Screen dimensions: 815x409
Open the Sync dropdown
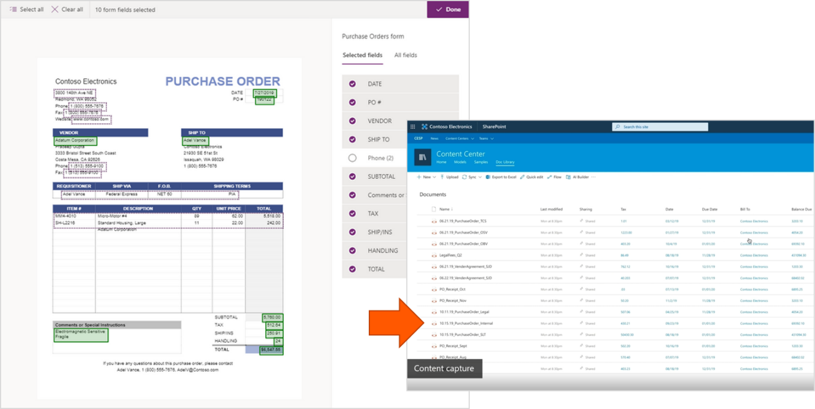click(x=472, y=177)
